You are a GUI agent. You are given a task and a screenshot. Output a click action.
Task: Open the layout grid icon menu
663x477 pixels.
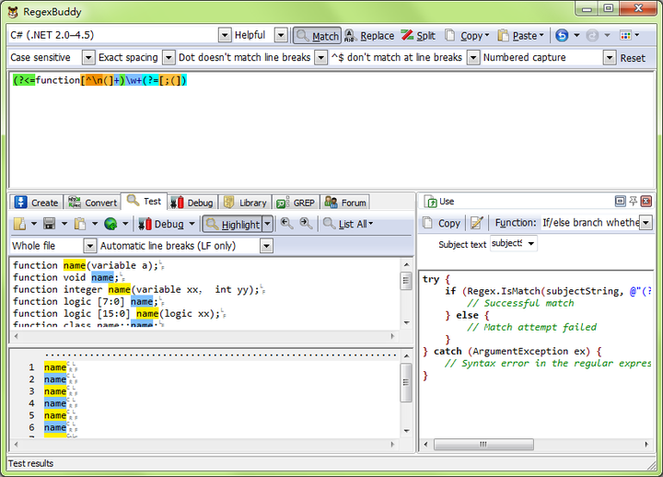pyautogui.click(x=630, y=36)
